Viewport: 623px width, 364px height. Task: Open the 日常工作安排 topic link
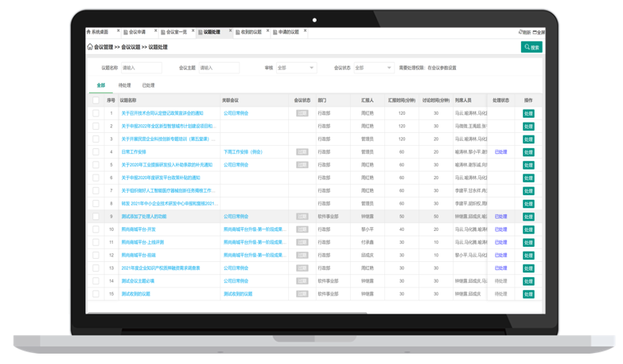(134, 152)
